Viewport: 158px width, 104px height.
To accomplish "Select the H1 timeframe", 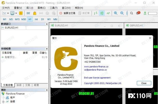I will coord(30,19).
